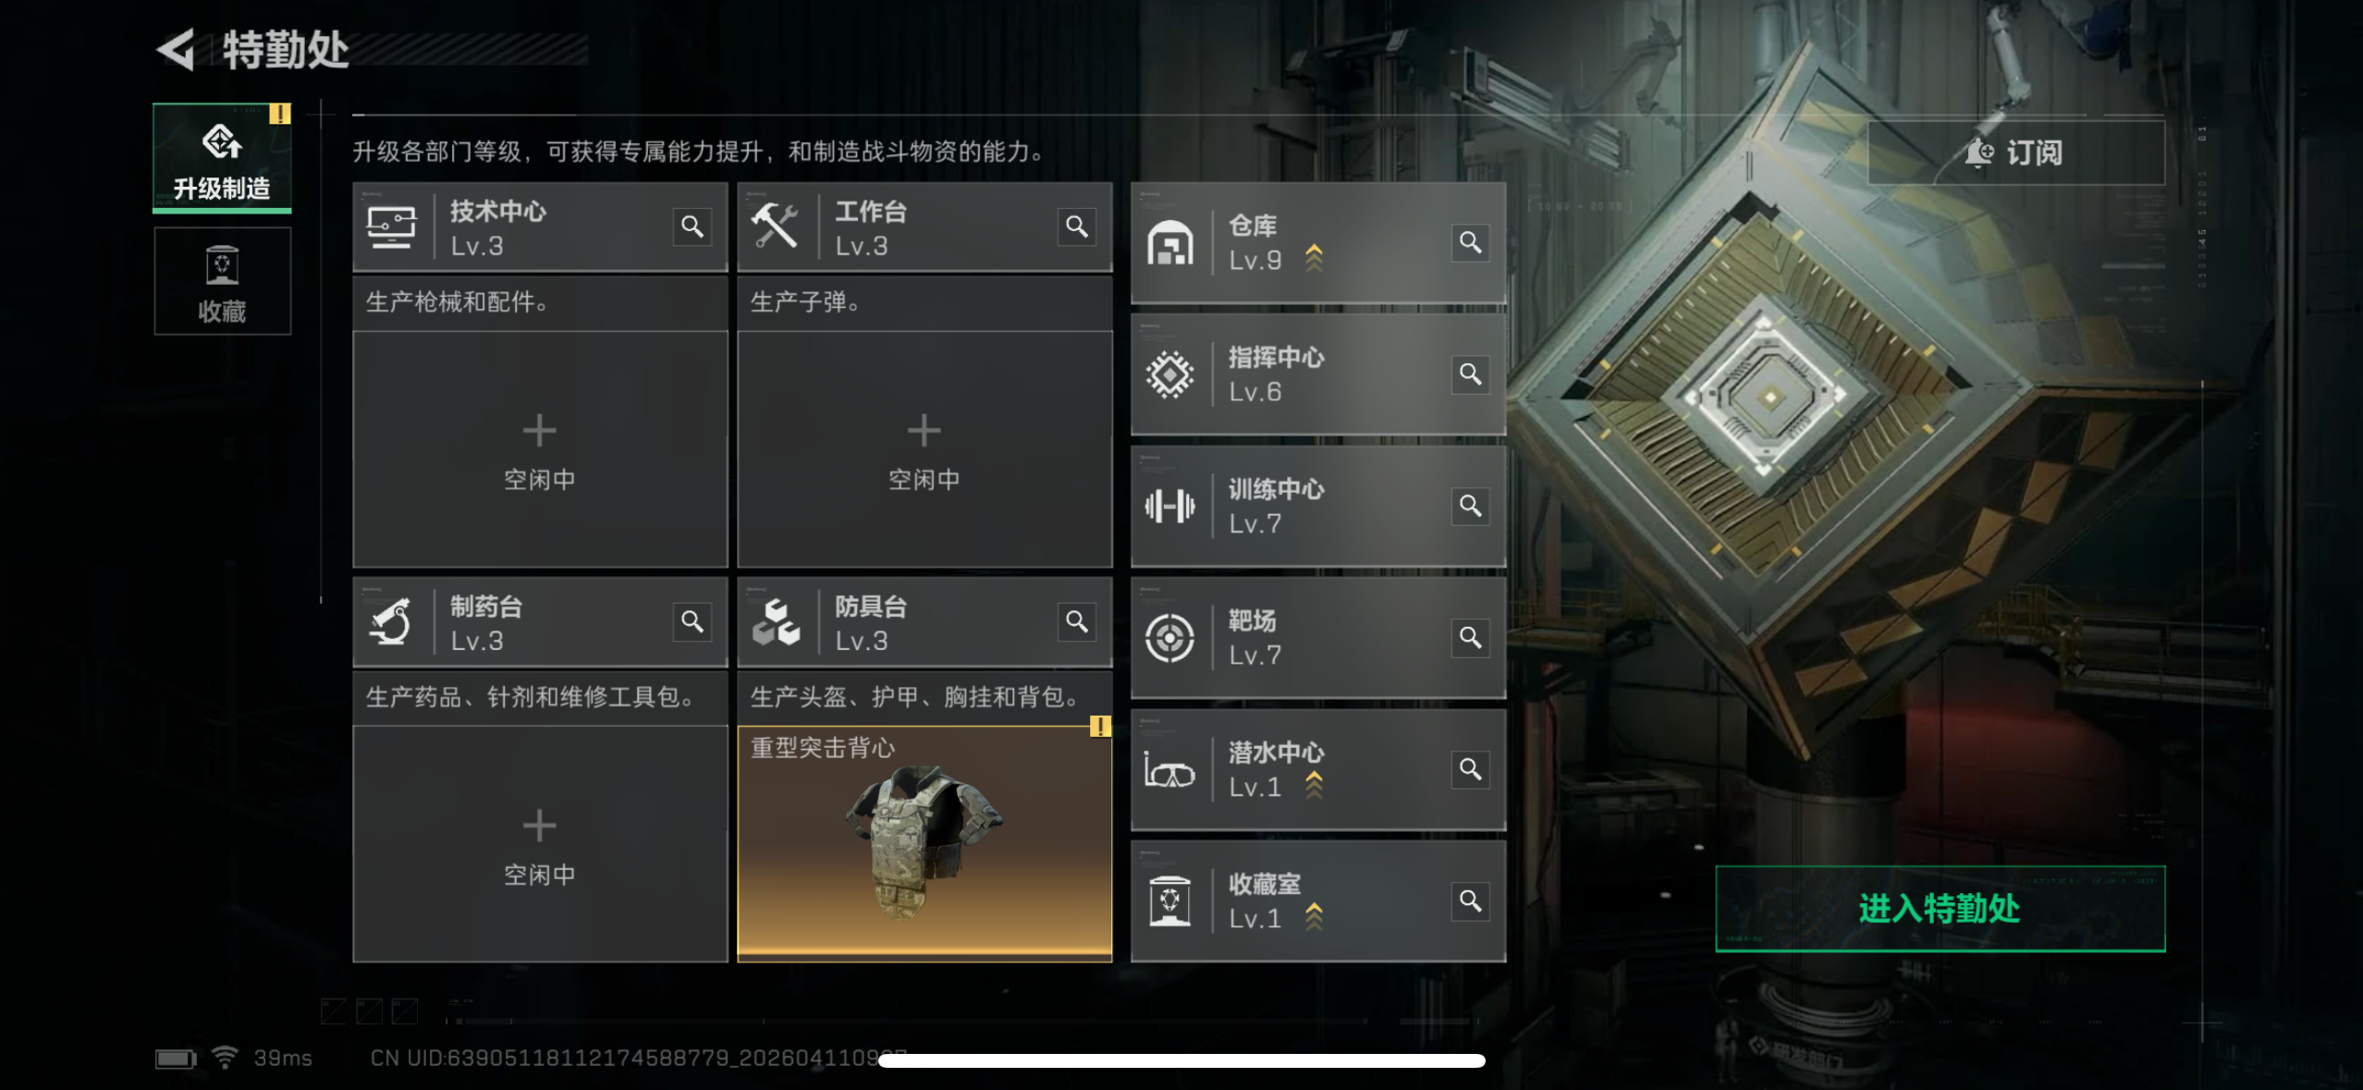2363x1090 pixels.
Task: Open magnifier details for 仓库
Action: tap(1471, 242)
